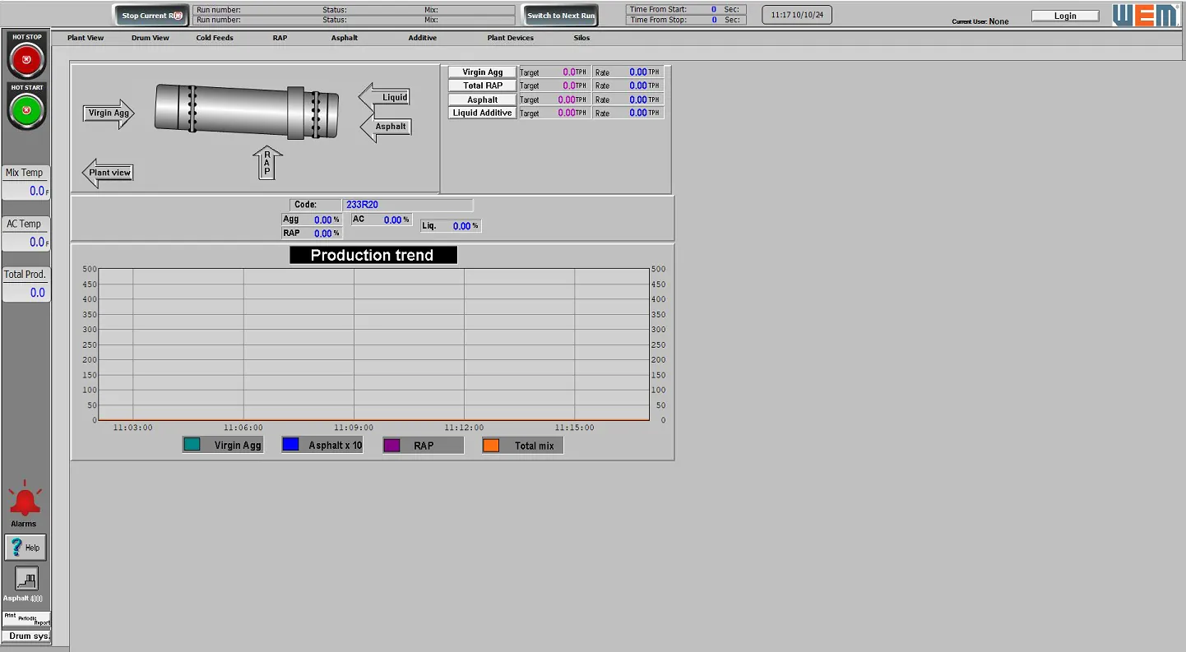The width and height of the screenshot is (1186, 652).
Task: Switch to the Drum View tab
Action: (150, 37)
